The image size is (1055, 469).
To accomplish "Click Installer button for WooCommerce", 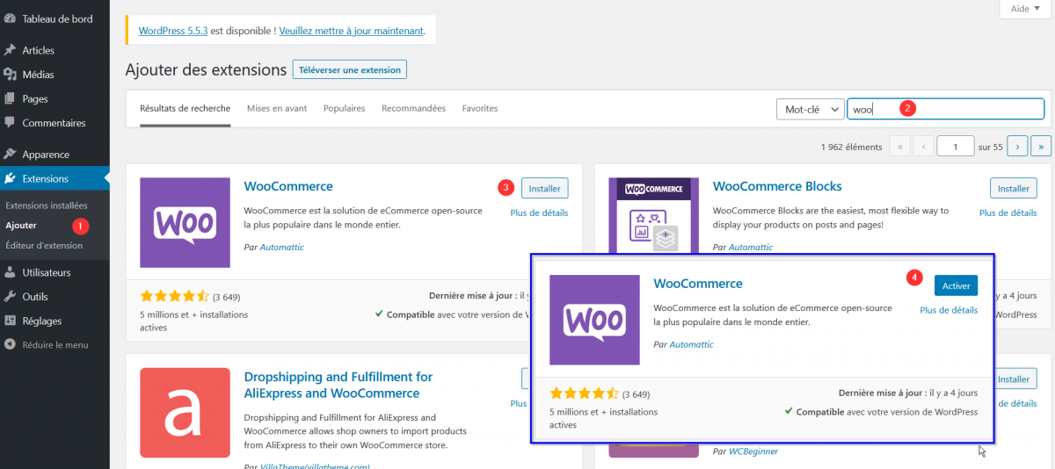I will pyautogui.click(x=545, y=188).
